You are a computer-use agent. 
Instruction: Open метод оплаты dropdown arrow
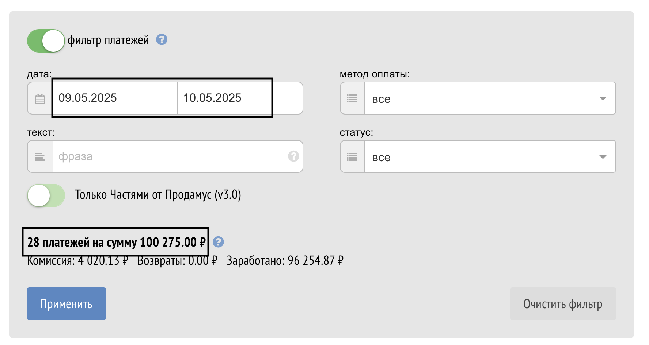pyautogui.click(x=603, y=98)
